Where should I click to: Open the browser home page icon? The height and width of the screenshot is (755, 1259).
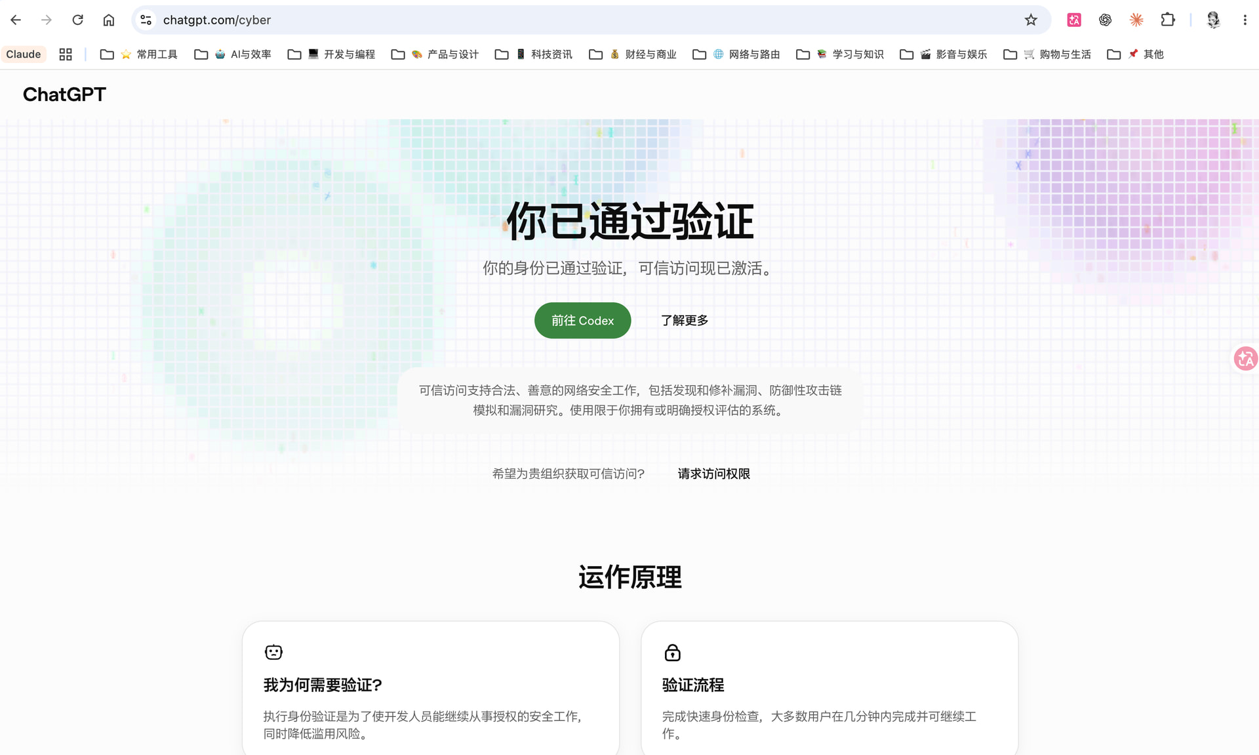(109, 20)
